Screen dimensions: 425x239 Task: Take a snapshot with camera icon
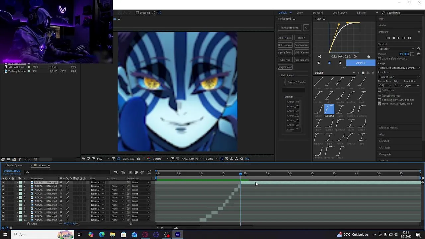(x=139, y=159)
